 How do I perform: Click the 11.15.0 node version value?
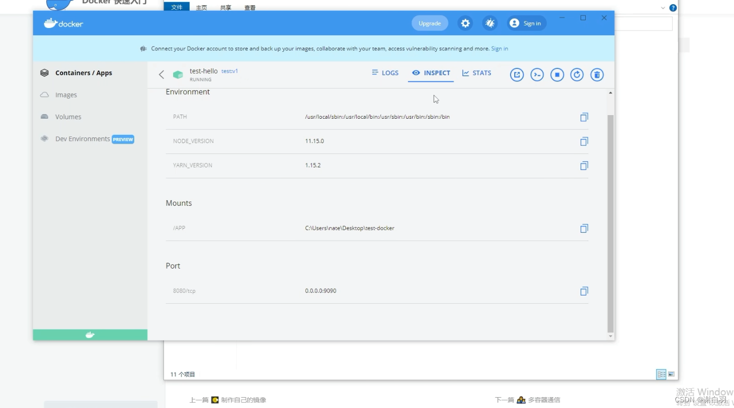pyautogui.click(x=314, y=141)
